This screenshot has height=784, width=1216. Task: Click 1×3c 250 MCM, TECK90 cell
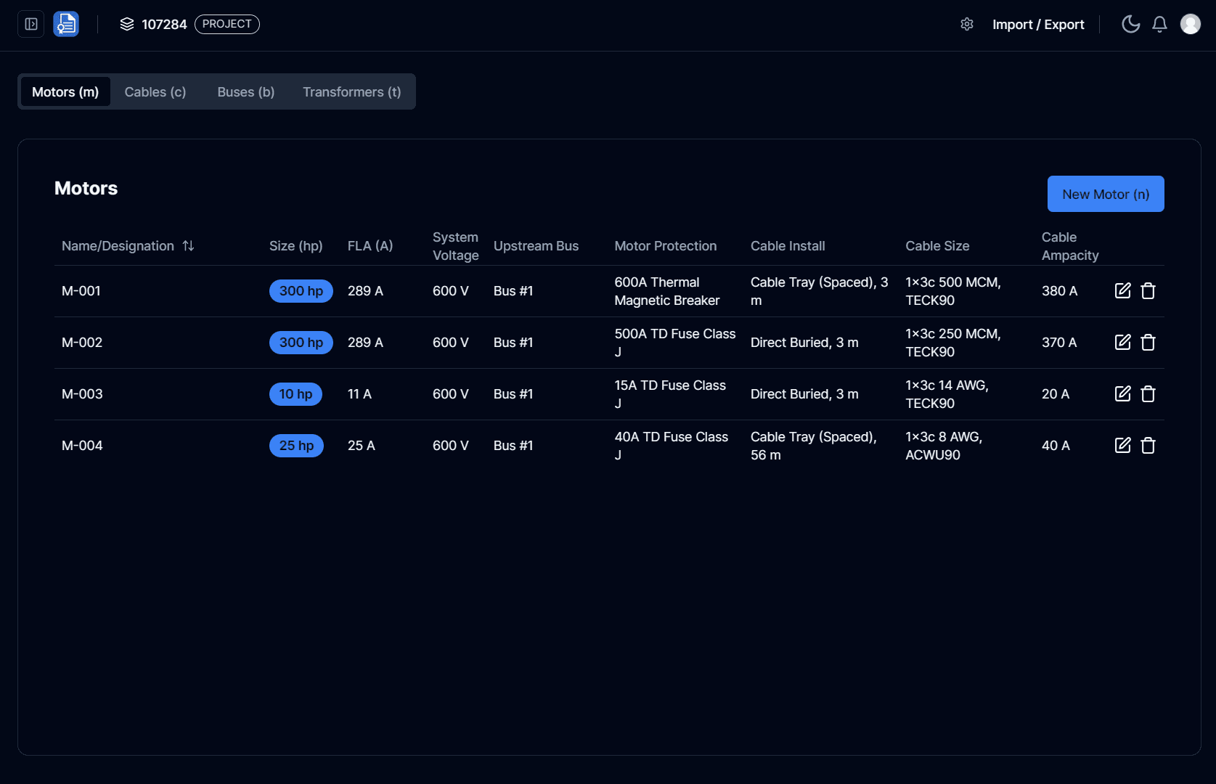click(x=953, y=343)
